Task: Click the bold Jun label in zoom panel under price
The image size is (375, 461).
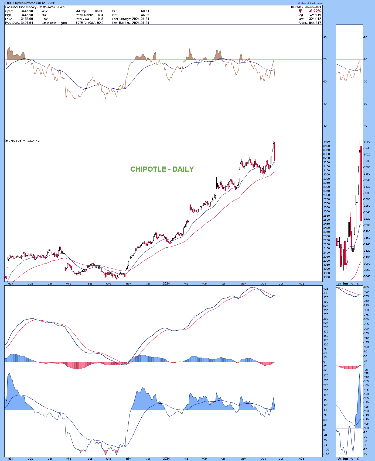Action: (345, 284)
